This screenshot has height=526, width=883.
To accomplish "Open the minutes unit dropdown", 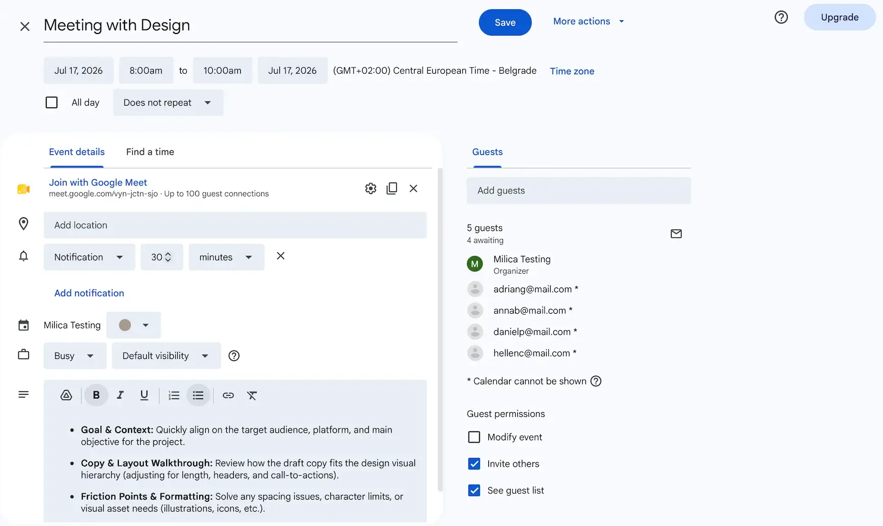I will click(227, 257).
